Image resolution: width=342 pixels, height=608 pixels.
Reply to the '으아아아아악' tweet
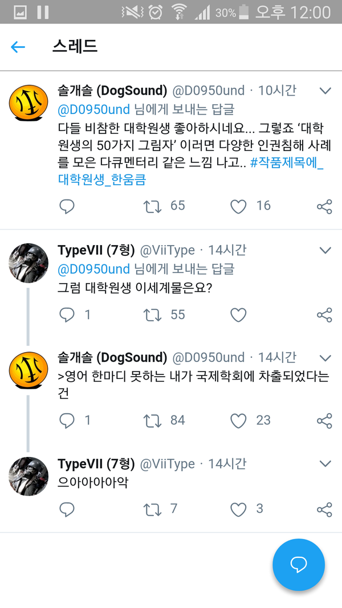[x=67, y=509]
